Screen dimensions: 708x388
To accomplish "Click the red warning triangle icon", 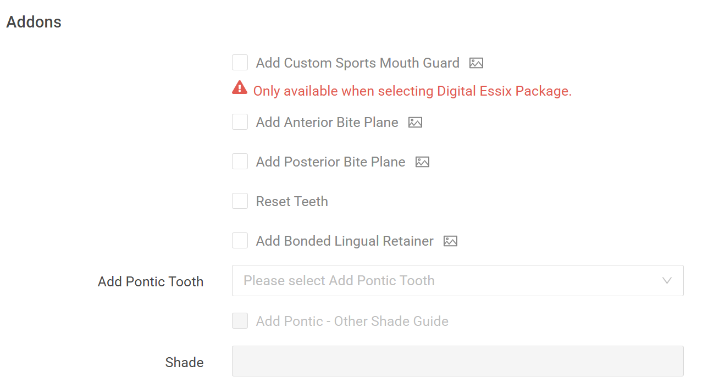I will click(240, 88).
